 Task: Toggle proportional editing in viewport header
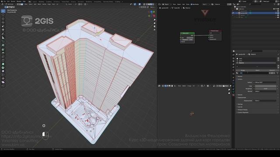(x=86, y=4)
